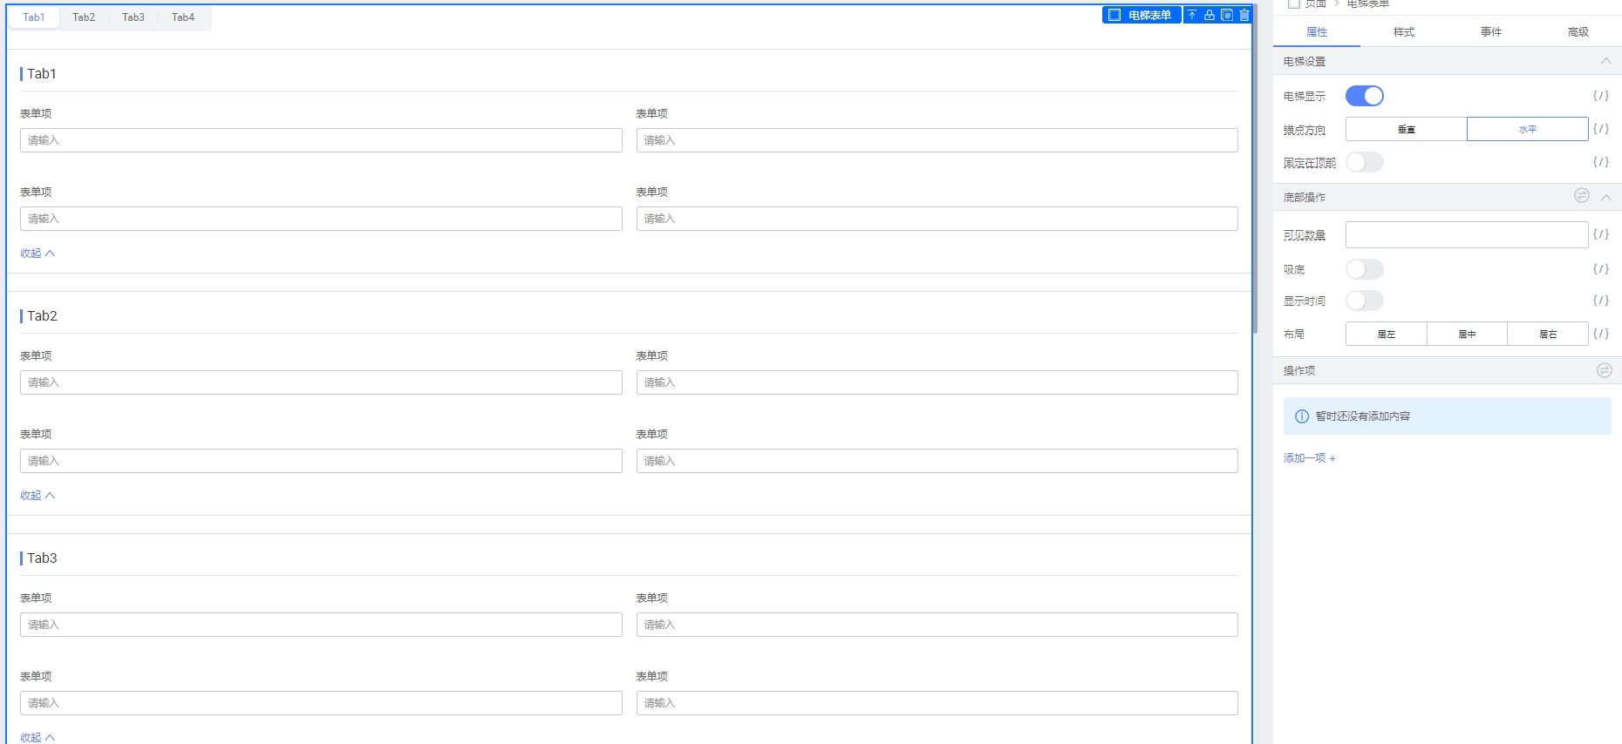Image resolution: width=1622 pixels, height=744 pixels.
Task: Click variable binding icon for 锚点方向
Action: pos(1601,129)
